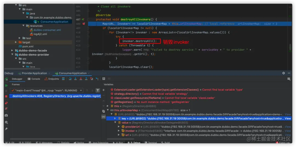Click the Remove Watch minus icon

coord(103,95)
